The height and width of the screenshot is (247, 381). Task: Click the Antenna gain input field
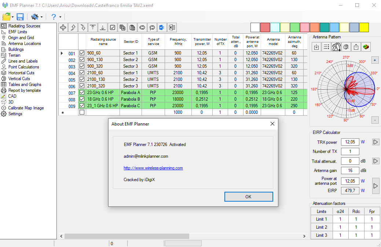350,171
